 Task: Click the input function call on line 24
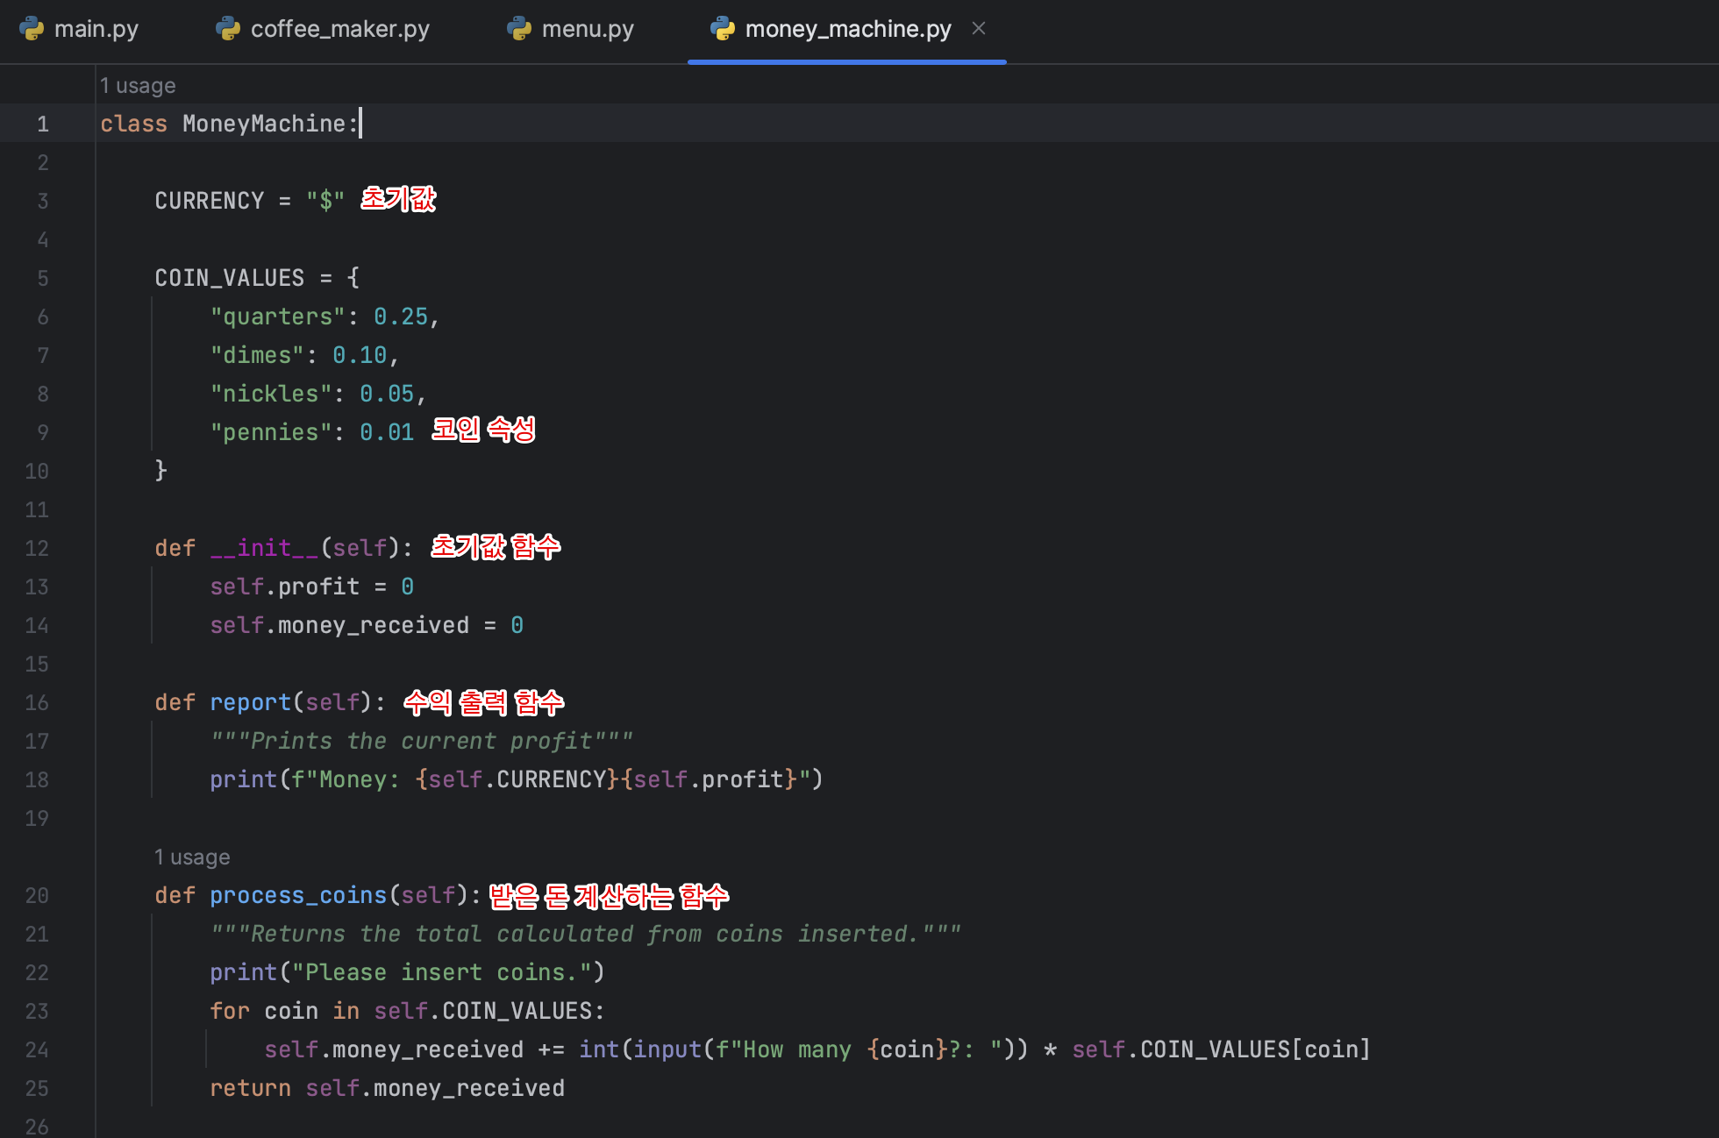[x=667, y=1050]
